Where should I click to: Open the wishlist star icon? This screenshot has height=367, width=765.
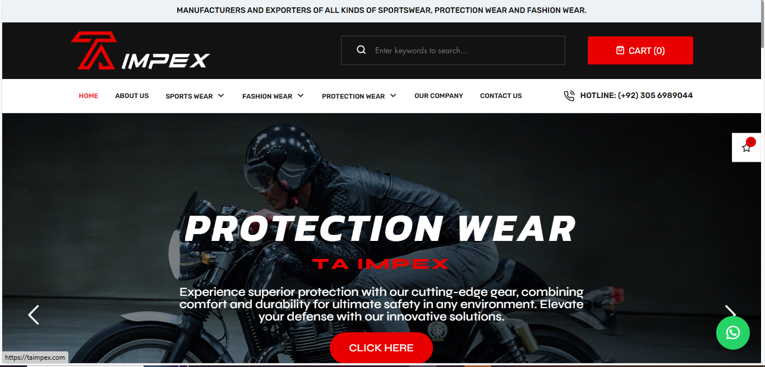pos(746,147)
